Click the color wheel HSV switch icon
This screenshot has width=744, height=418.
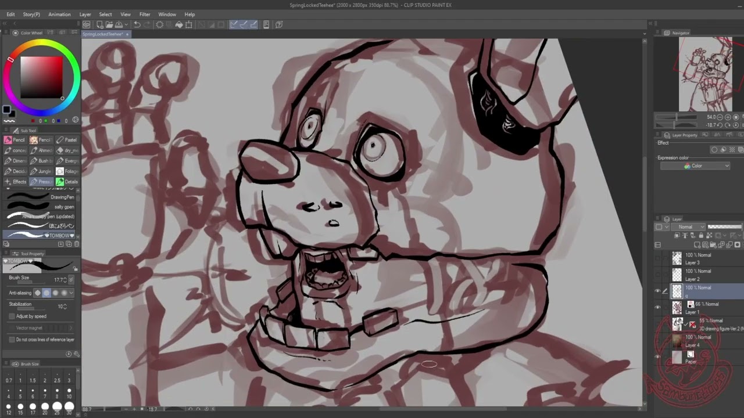tap(76, 120)
